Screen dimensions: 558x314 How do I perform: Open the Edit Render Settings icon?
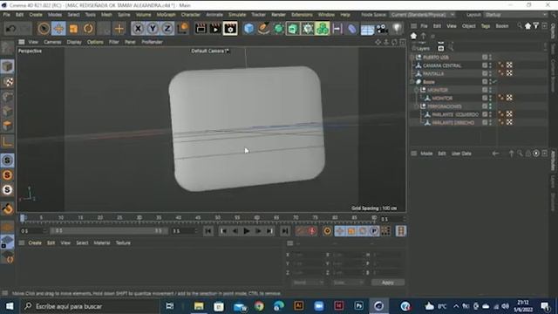coord(230,29)
